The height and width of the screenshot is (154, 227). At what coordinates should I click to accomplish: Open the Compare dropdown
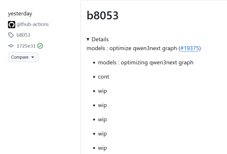click(23, 57)
